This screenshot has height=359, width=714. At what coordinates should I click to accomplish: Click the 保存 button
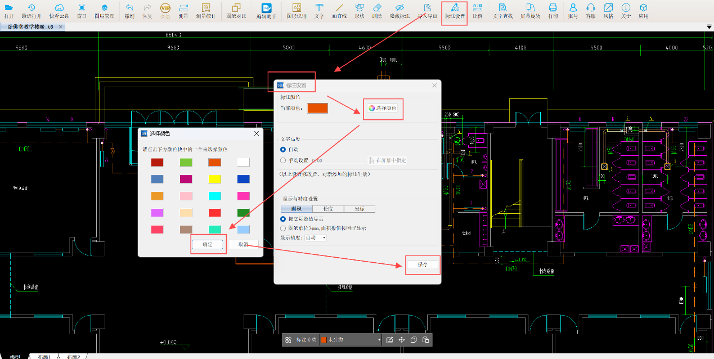[422, 264]
